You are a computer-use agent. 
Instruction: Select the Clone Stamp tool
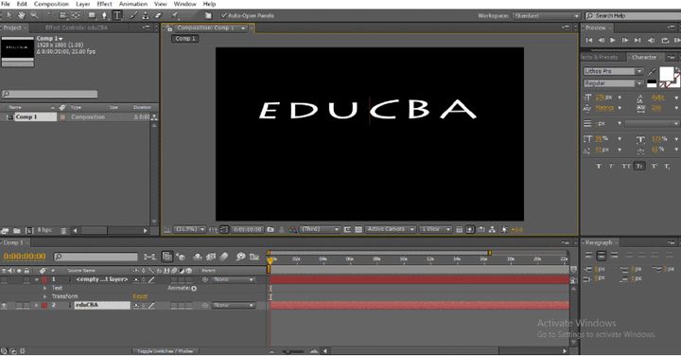(x=146, y=16)
